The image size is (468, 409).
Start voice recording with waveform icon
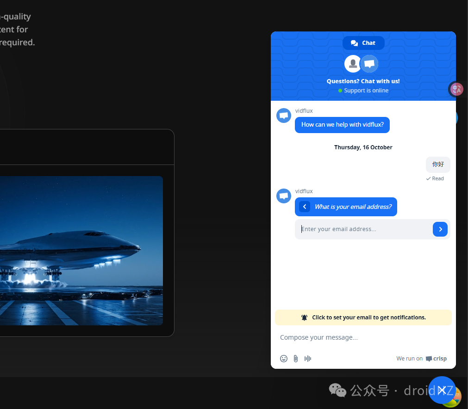point(307,358)
